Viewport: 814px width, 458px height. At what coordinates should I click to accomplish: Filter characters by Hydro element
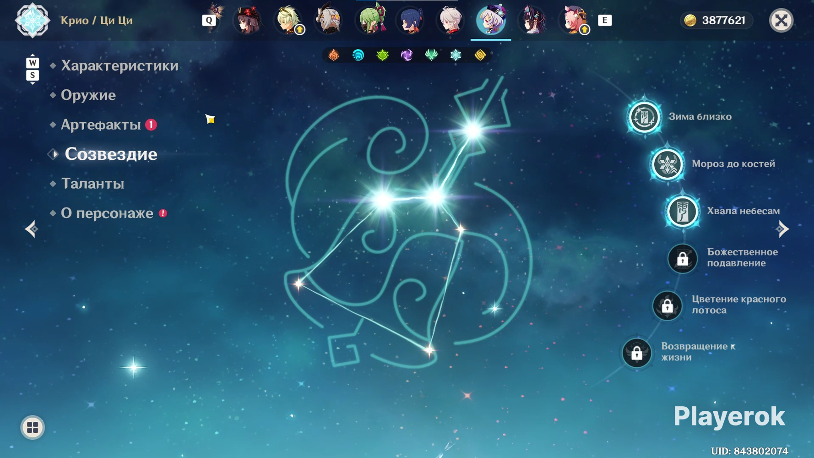[x=358, y=55]
